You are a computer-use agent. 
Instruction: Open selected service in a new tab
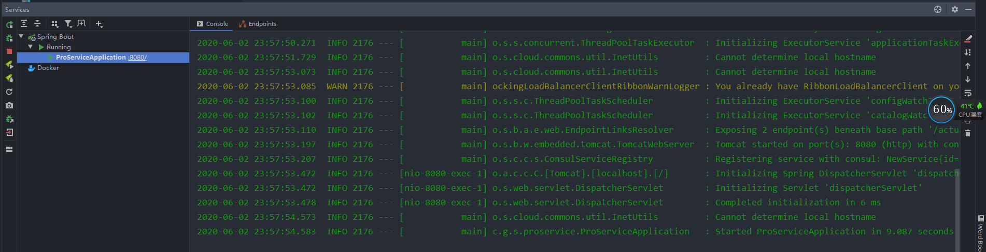pyautogui.click(x=81, y=24)
